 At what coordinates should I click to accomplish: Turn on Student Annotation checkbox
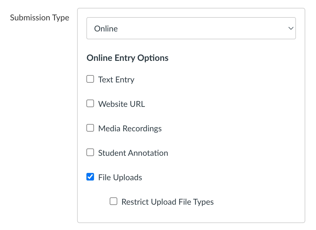(90, 152)
